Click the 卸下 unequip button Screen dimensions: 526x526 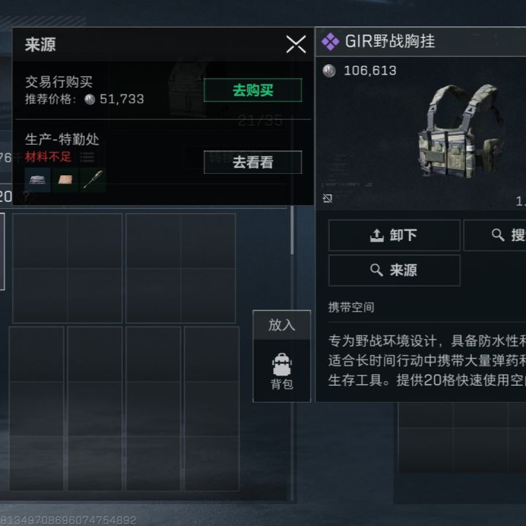(x=394, y=235)
